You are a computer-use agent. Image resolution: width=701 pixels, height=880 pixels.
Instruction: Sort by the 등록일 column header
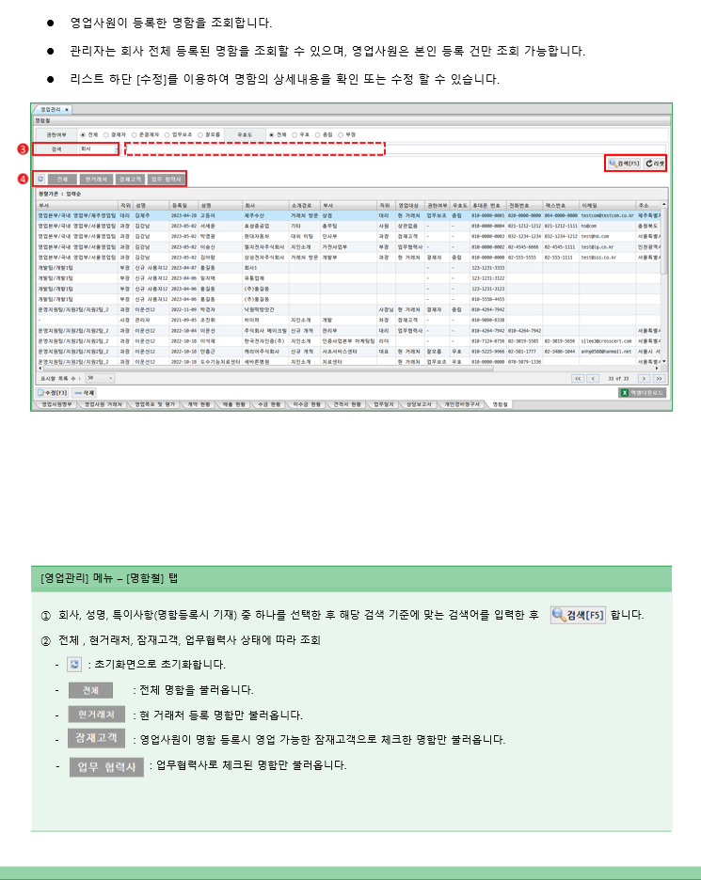point(183,205)
